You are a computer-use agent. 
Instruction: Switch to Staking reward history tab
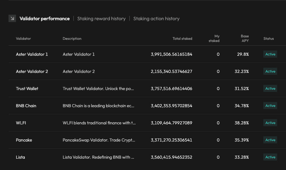pyautogui.click(x=101, y=19)
